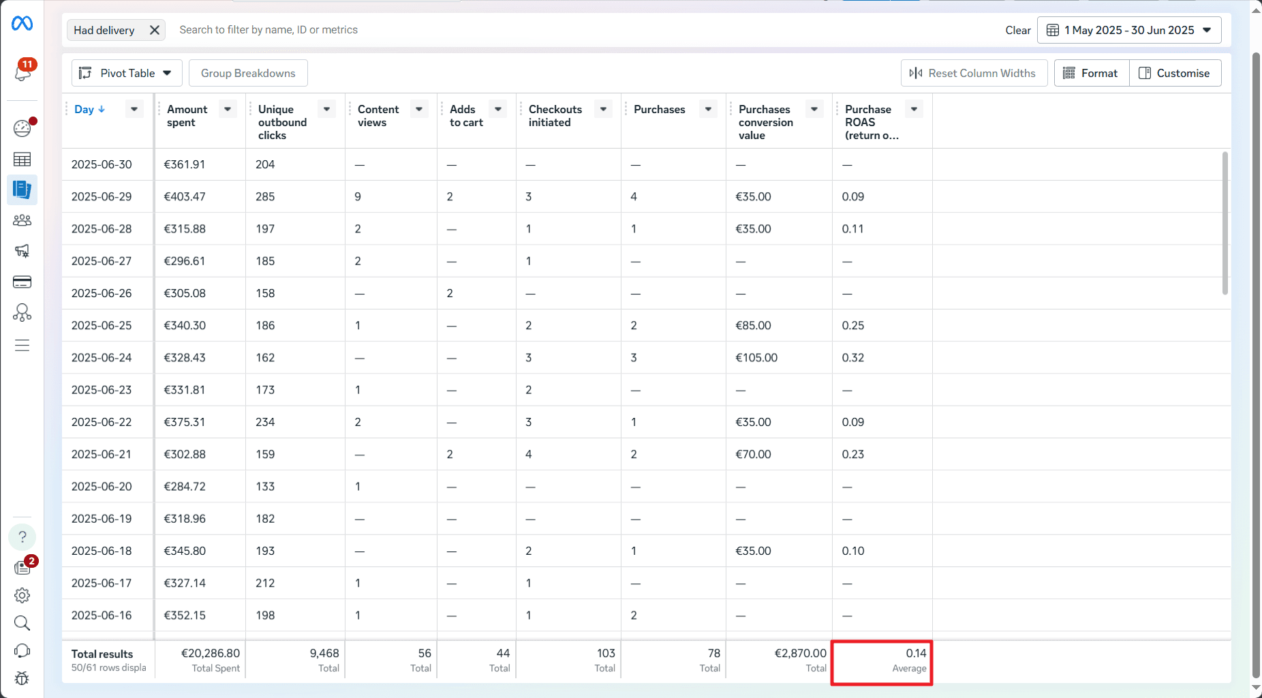Select the €403.47 amount cell

(185, 196)
